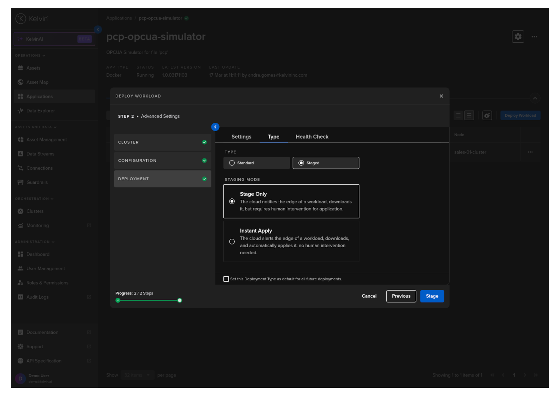The image size is (560, 396).
Task: Check set Deployment Type as default
Action: point(226,279)
